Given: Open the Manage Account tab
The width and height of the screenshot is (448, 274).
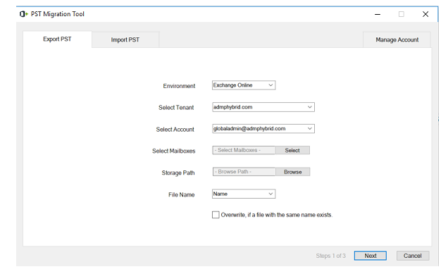Looking at the screenshot, I should coord(397,39).
